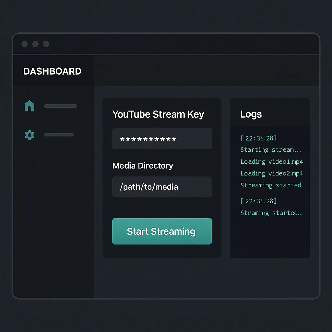Click the Media Directory label
Image resolution: width=332 pixels, height=332 pixels.
143,166
